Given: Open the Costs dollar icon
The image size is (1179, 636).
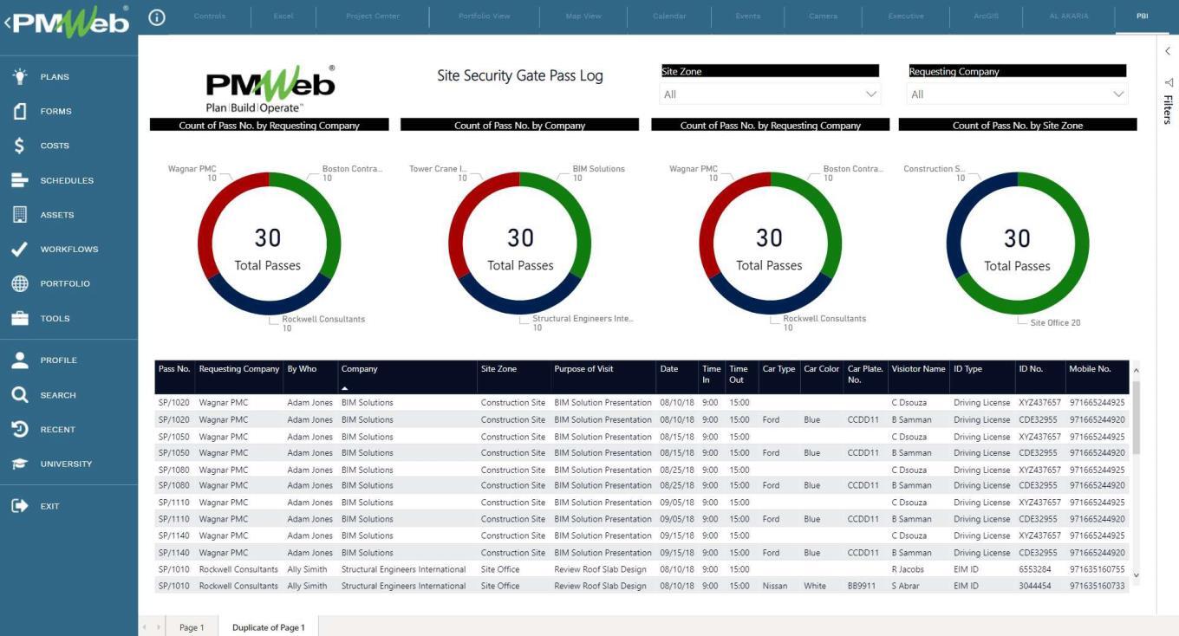Looking at the screenshot, I should point(19,146).
